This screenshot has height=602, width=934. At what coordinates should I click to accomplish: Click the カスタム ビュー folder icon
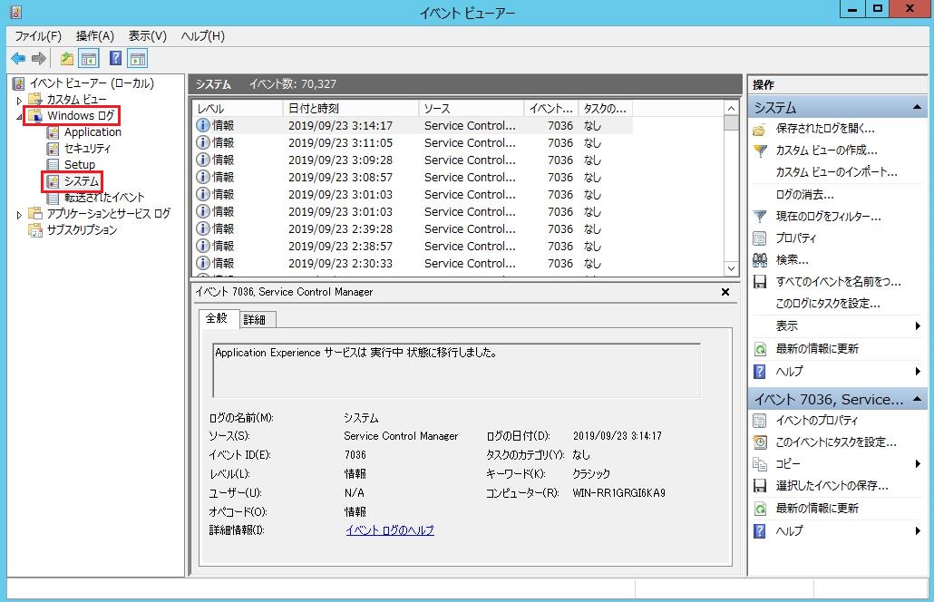click(x=35, y=100)
